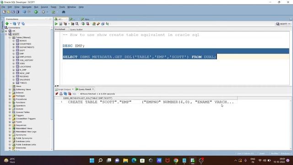The width and height of the screenshot is (293, 165).
Task: Open the Help menu
Action: click(81, 7)
